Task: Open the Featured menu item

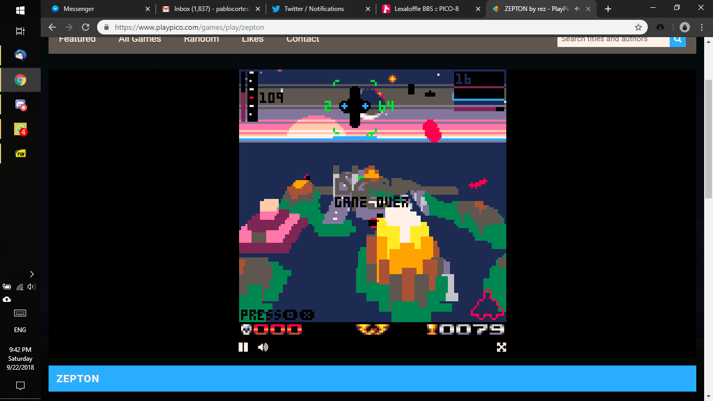Action: pos(77,39)
